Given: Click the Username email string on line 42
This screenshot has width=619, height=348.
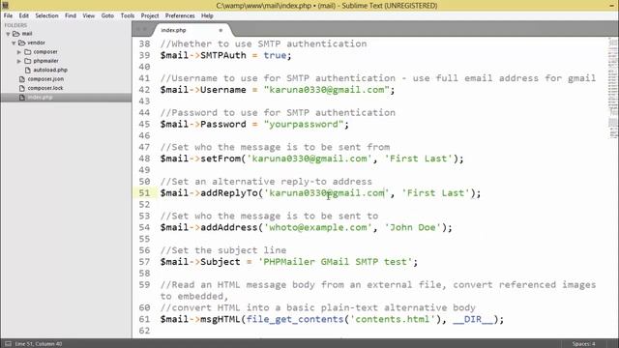Looking at the screenshot, I should pyautogui.click(x=327, y=90).
